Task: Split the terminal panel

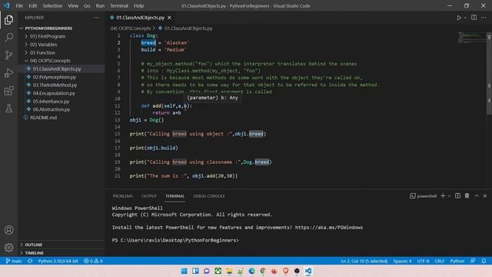Action: point(458,195)
